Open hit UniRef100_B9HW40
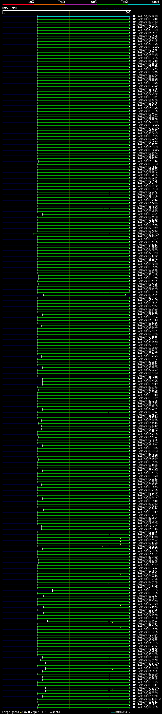This screenshot has height=714, width=162. click(x=145, y=19)
